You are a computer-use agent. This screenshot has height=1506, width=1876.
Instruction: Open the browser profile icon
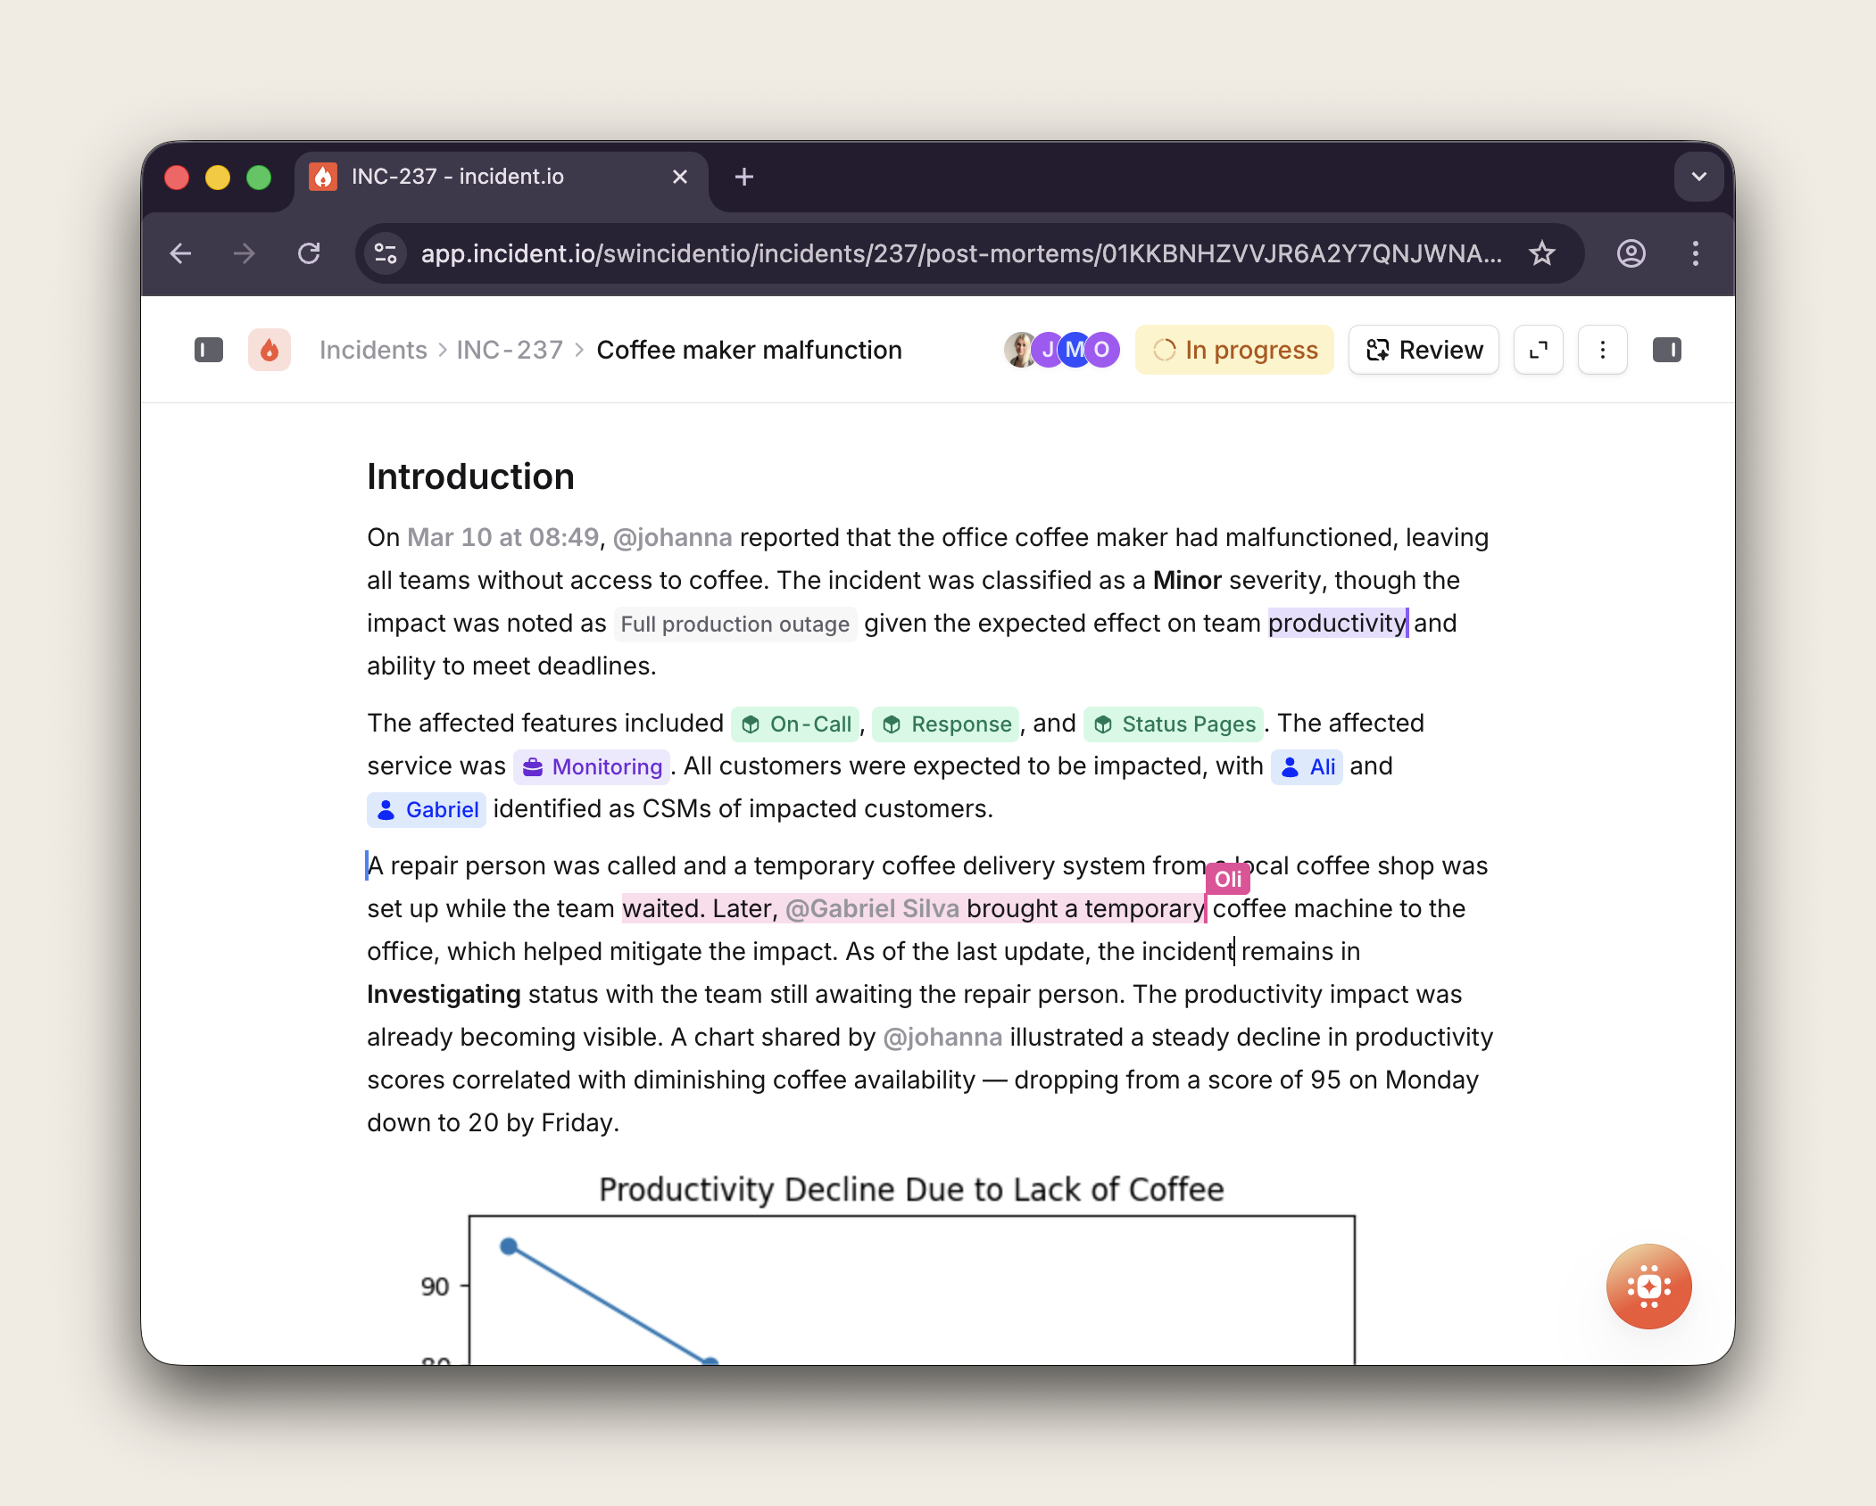pos(1631,253)
